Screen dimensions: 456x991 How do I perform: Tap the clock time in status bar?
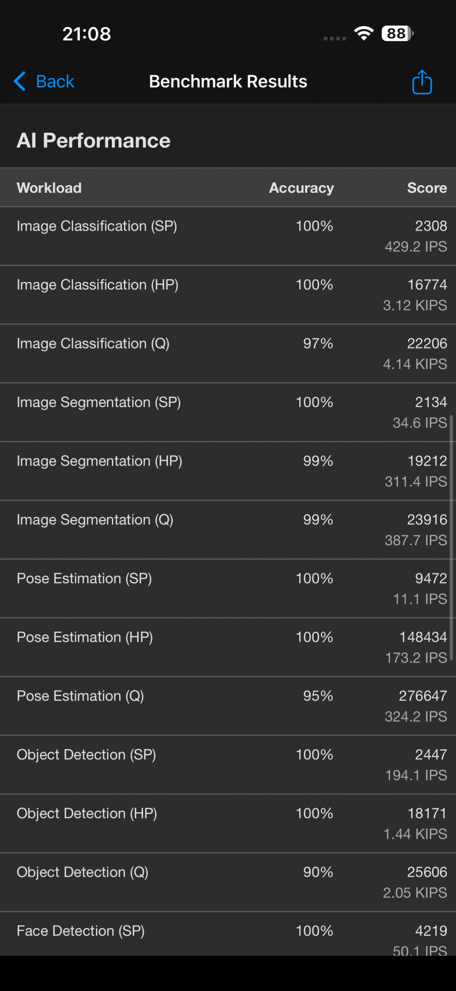86,34
